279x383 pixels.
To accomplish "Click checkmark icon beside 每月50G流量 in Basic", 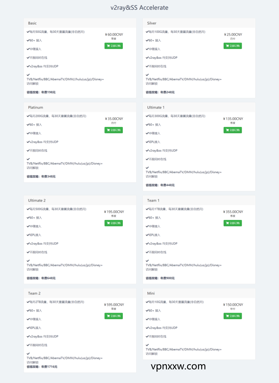I will (x=28, y=32).
